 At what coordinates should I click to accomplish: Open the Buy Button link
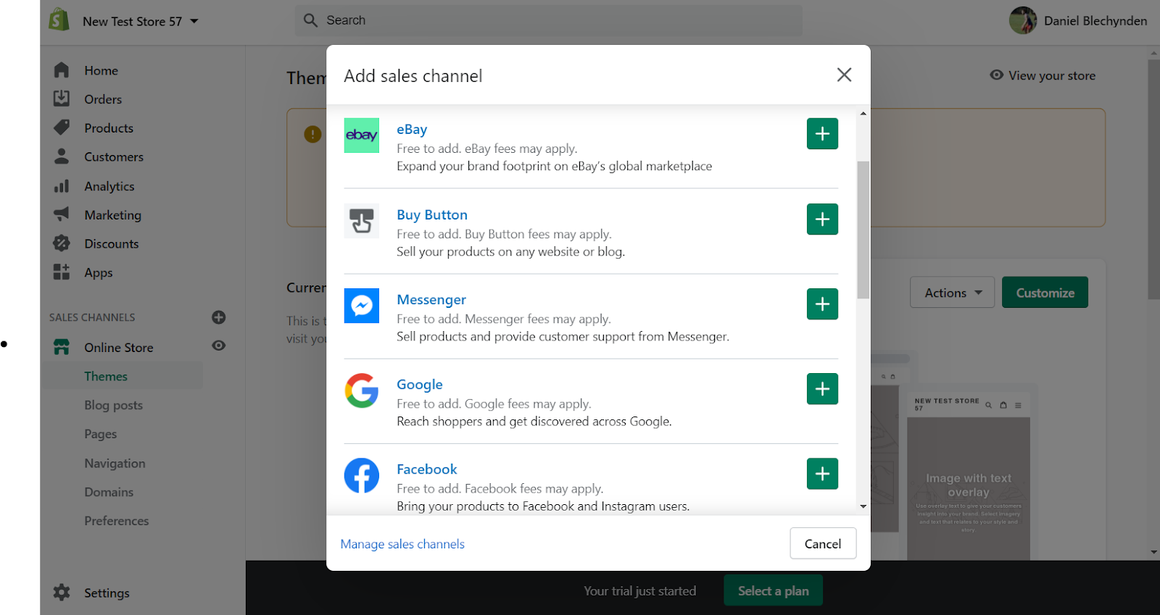[432, 215]
